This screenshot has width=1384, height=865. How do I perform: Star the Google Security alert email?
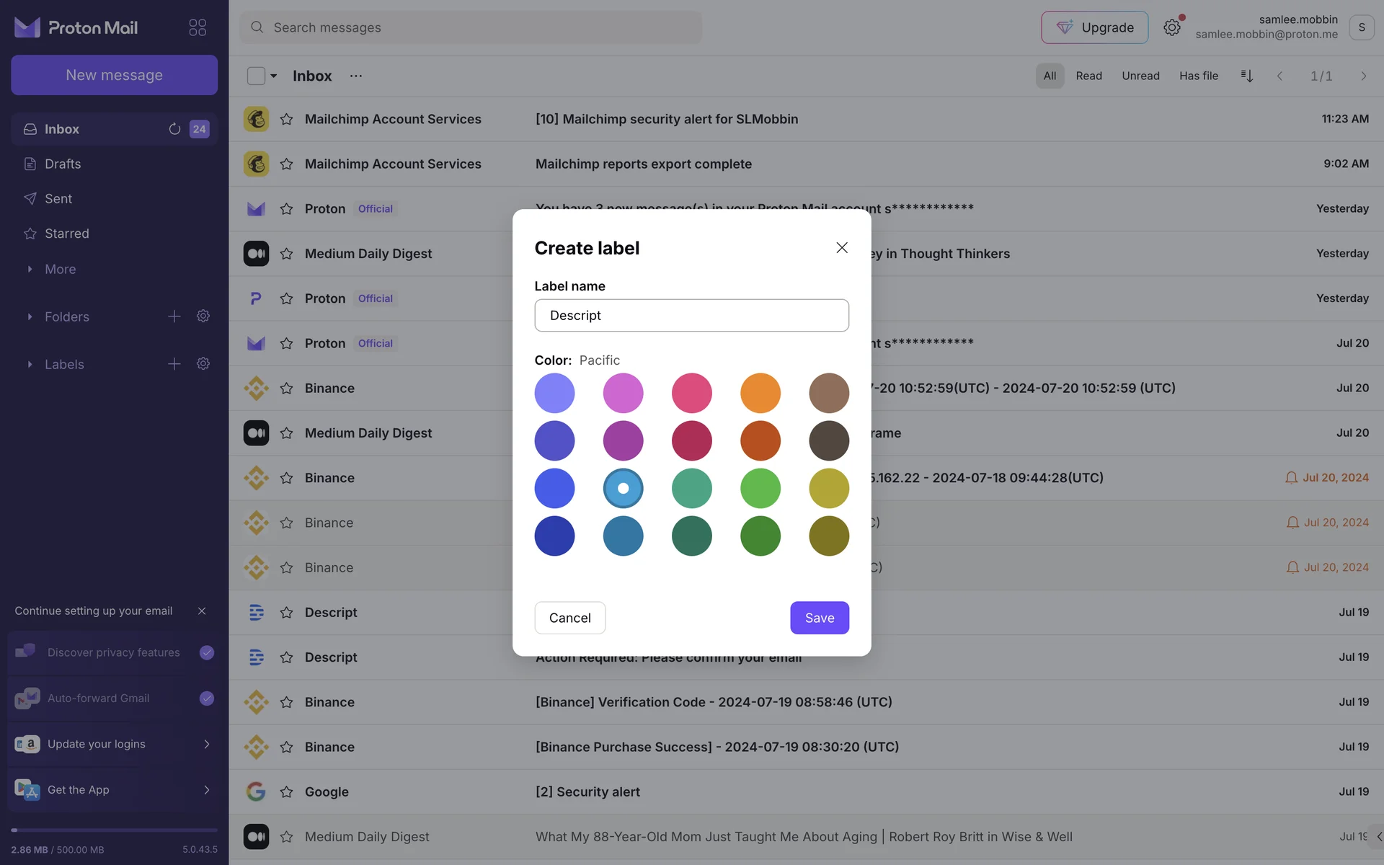point(286,791)
